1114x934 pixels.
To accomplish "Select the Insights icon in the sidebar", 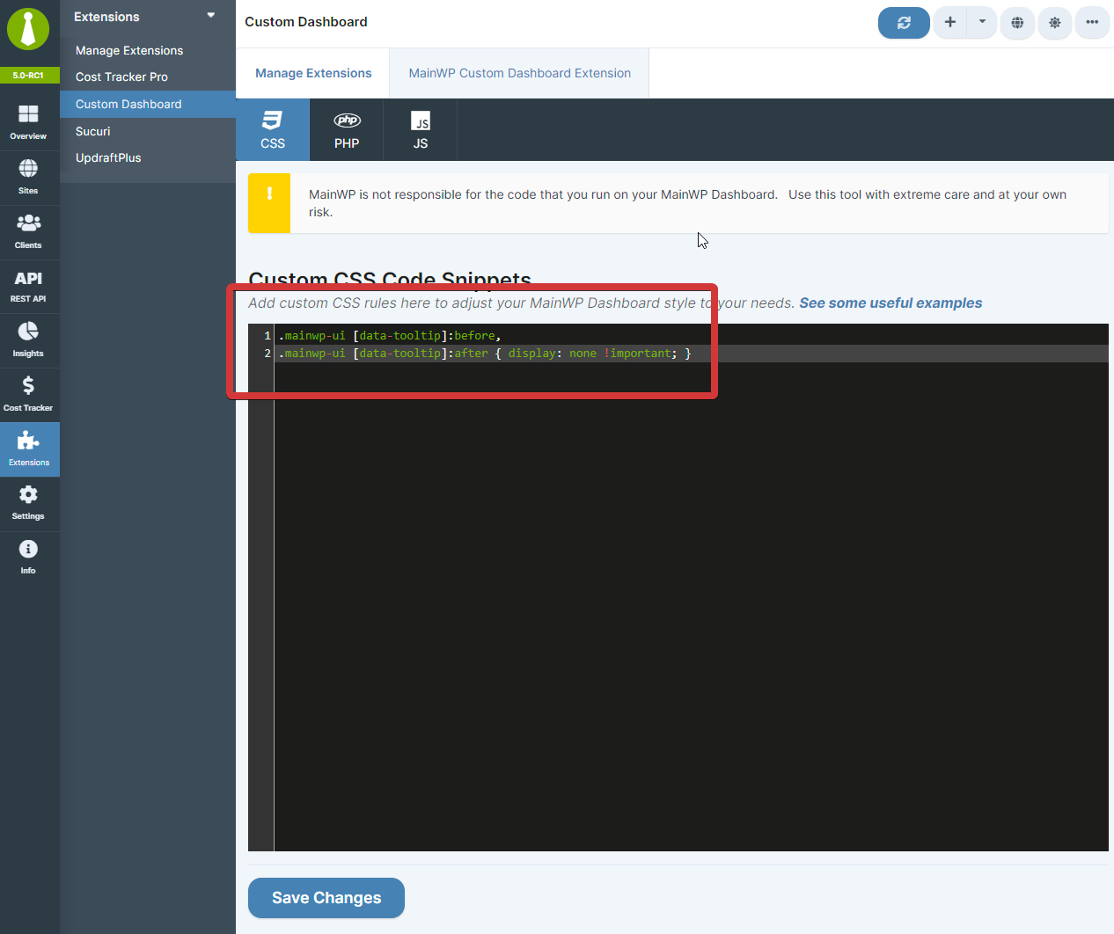I will click(x=29, y=339).
